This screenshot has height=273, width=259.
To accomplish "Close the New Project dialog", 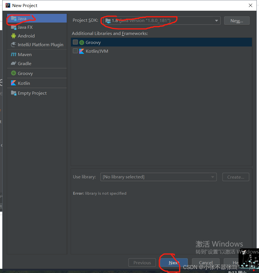I will pos(251,5).
